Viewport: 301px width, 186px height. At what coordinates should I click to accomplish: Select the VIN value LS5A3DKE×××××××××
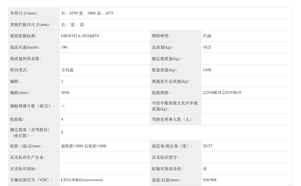pos(82,180)
